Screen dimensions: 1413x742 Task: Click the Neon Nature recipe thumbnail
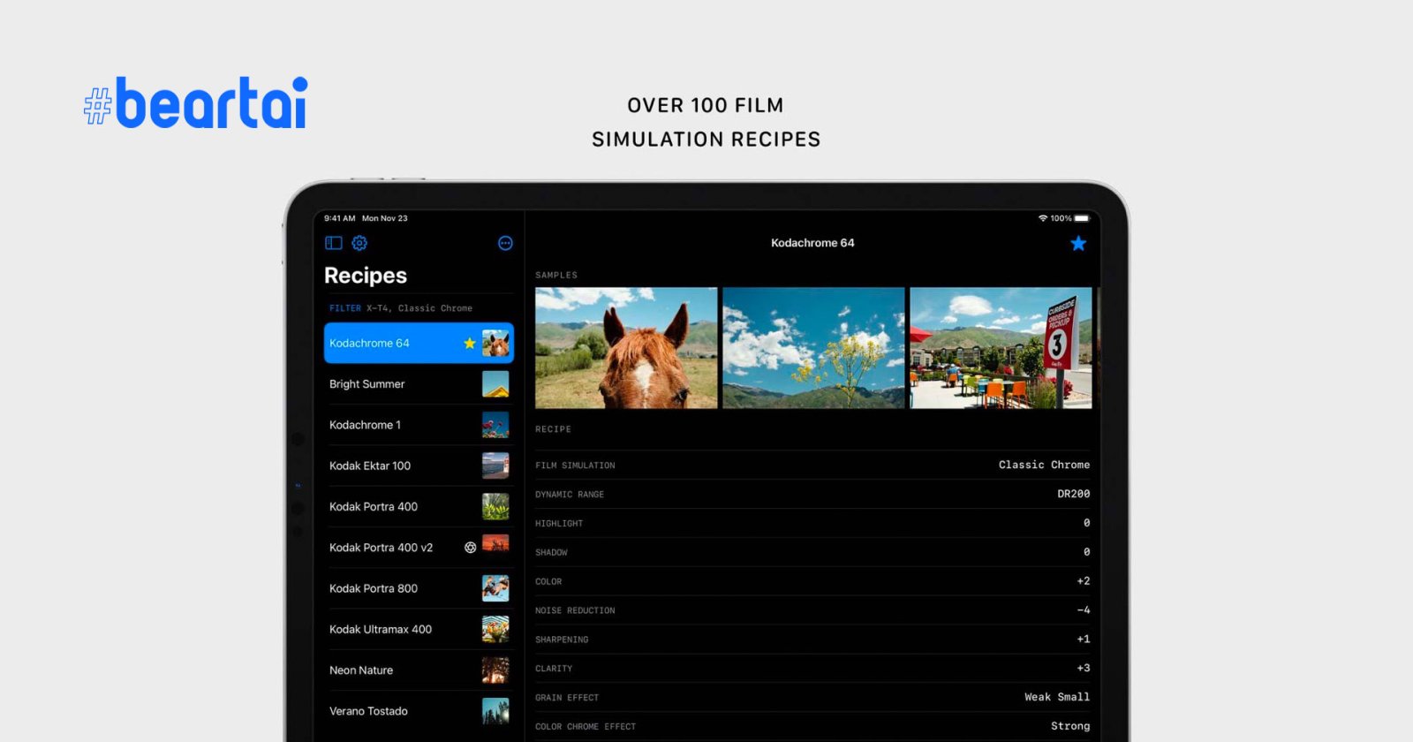coord(495,670)
